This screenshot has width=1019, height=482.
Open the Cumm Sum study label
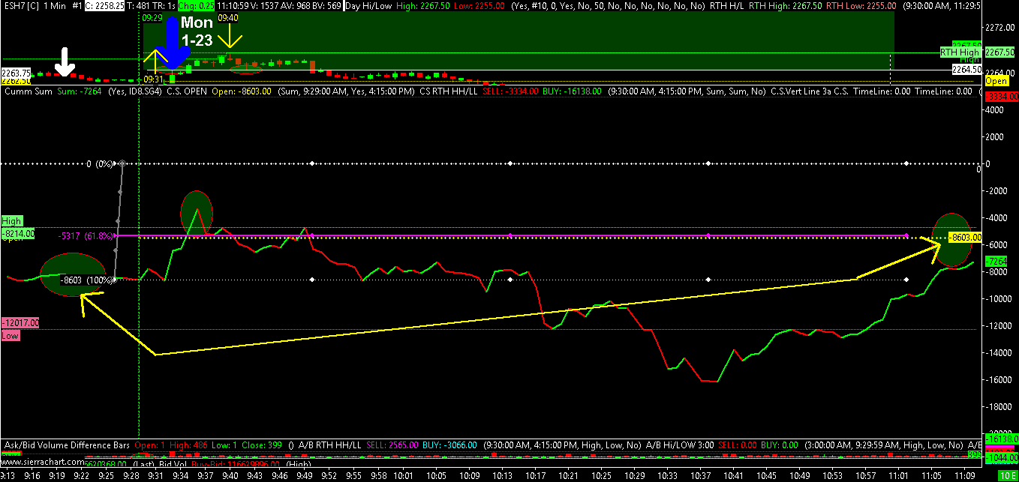click(28, 91)
